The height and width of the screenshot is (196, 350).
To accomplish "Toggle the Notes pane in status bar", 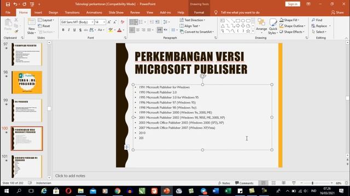I will pos(224,183).
